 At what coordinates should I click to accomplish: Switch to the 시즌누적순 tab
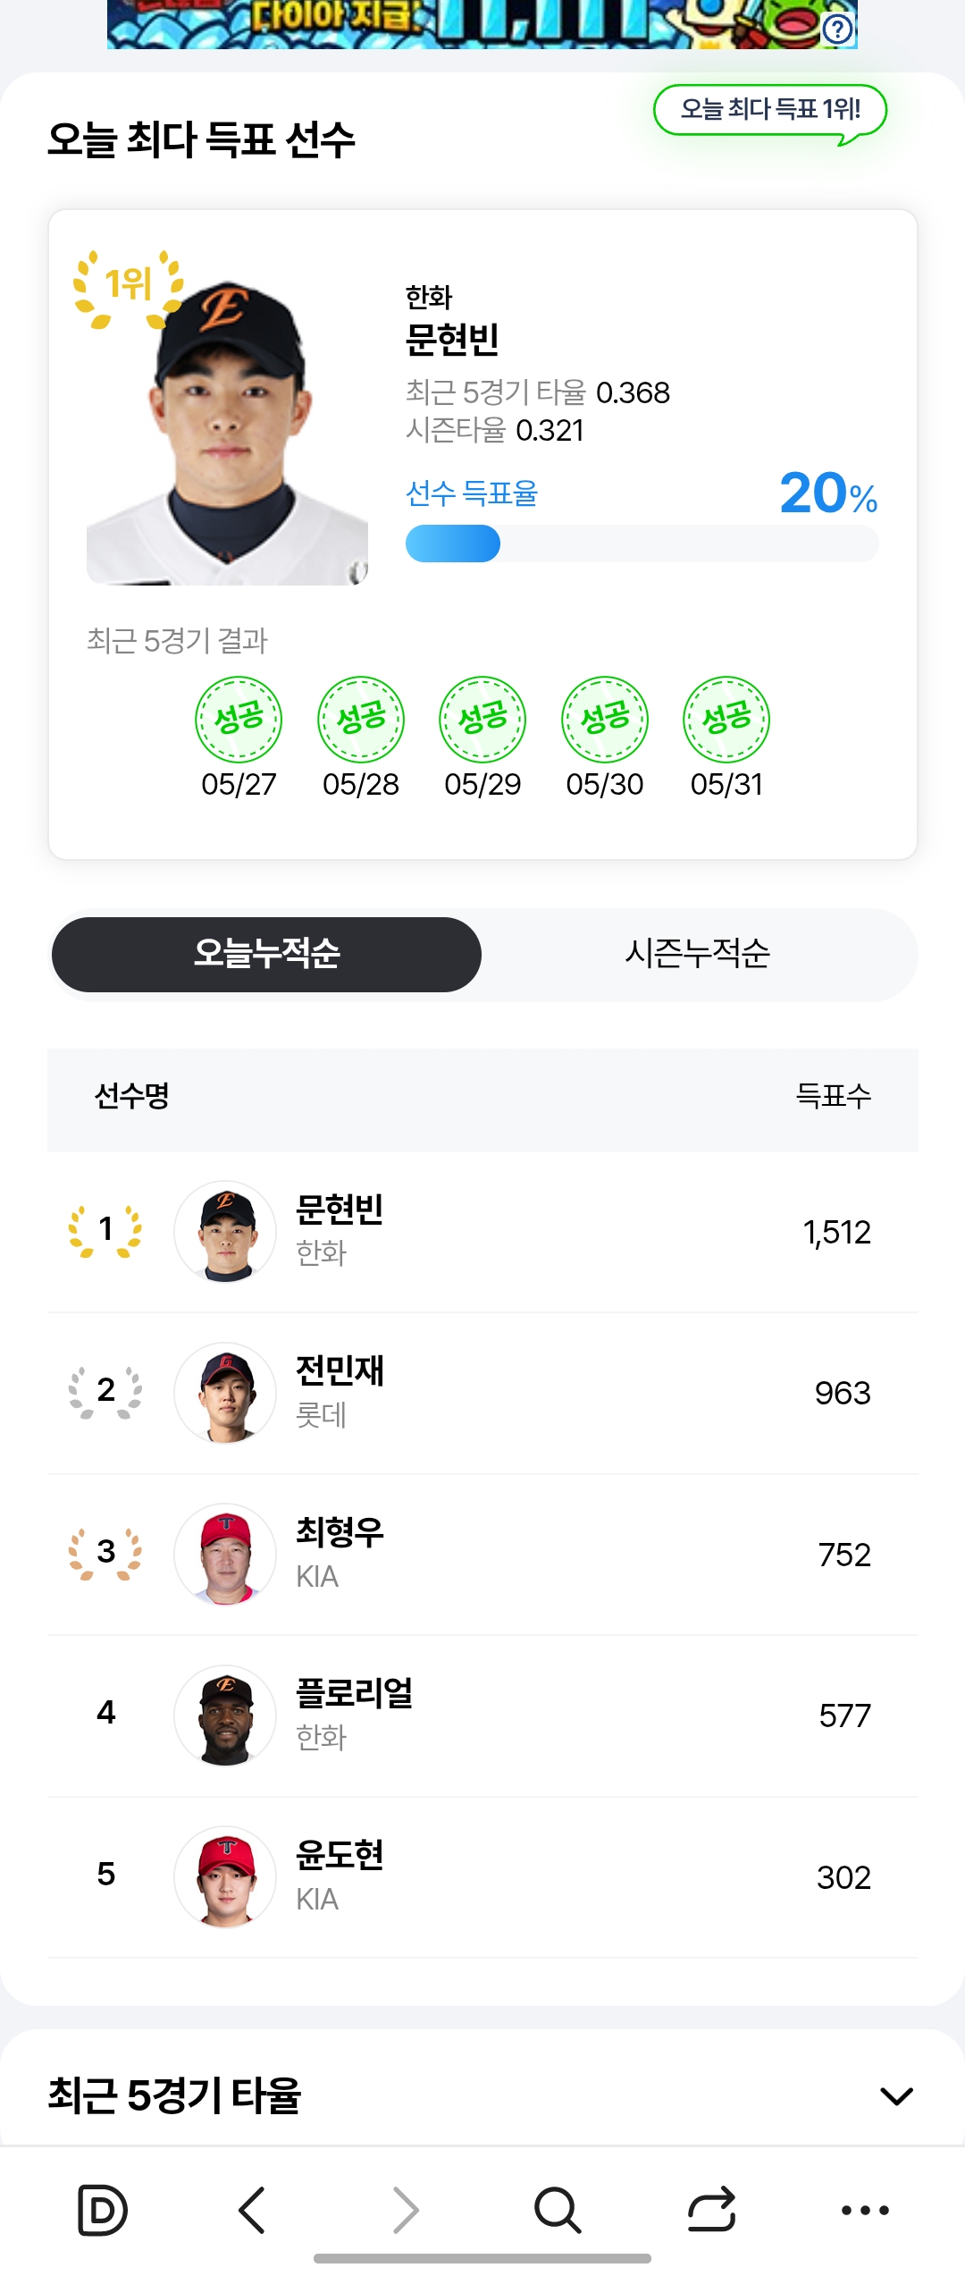click(x=697, y=954)
